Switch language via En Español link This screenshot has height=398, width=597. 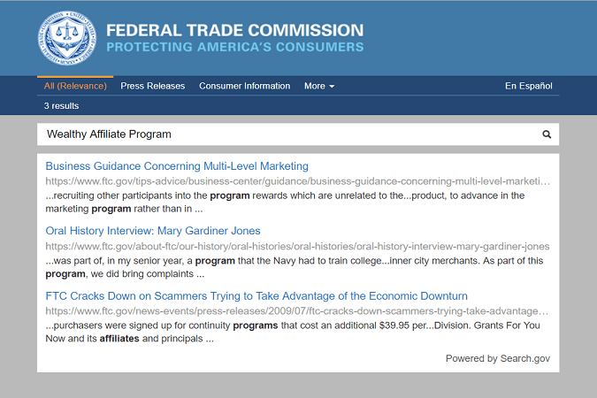click(x=529, y=86)
